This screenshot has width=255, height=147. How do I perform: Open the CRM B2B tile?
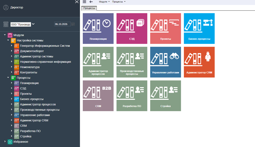tap(98, 96)
